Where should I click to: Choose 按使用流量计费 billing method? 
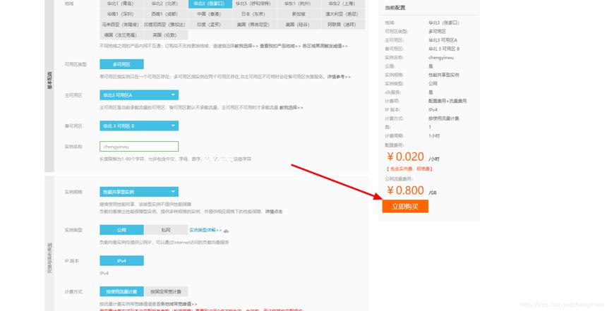tap(121, 292)
